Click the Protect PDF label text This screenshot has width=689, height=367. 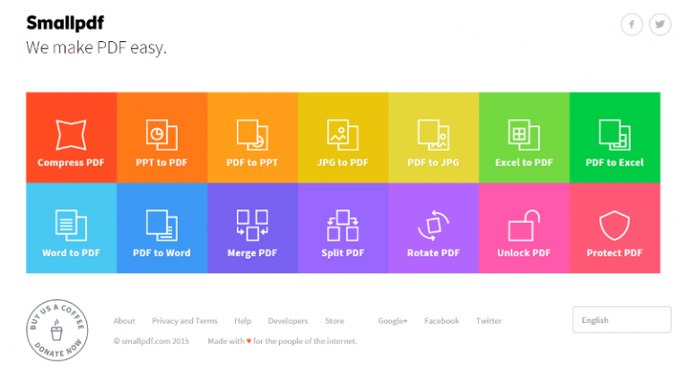pos(615,253)
